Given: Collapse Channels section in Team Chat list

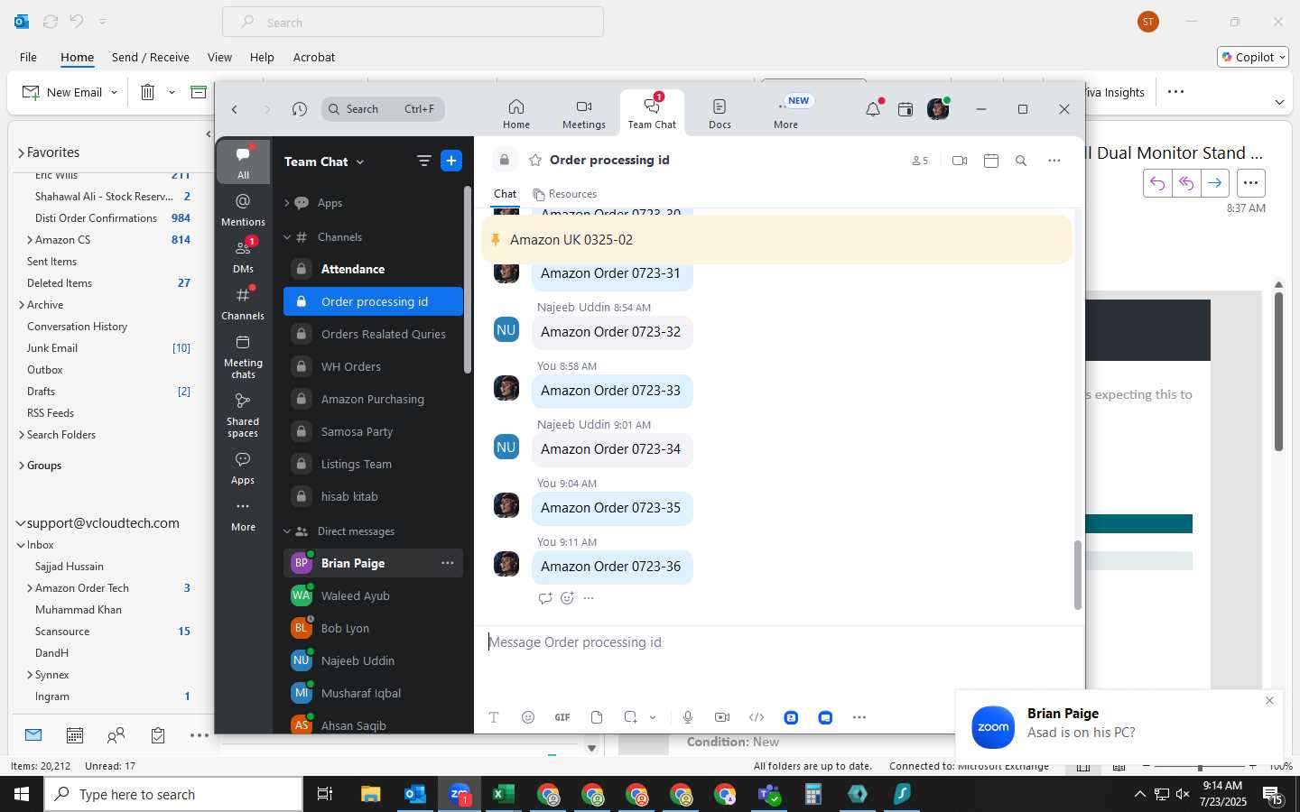Looking at the screenshot, I should (x=287, y=237).
